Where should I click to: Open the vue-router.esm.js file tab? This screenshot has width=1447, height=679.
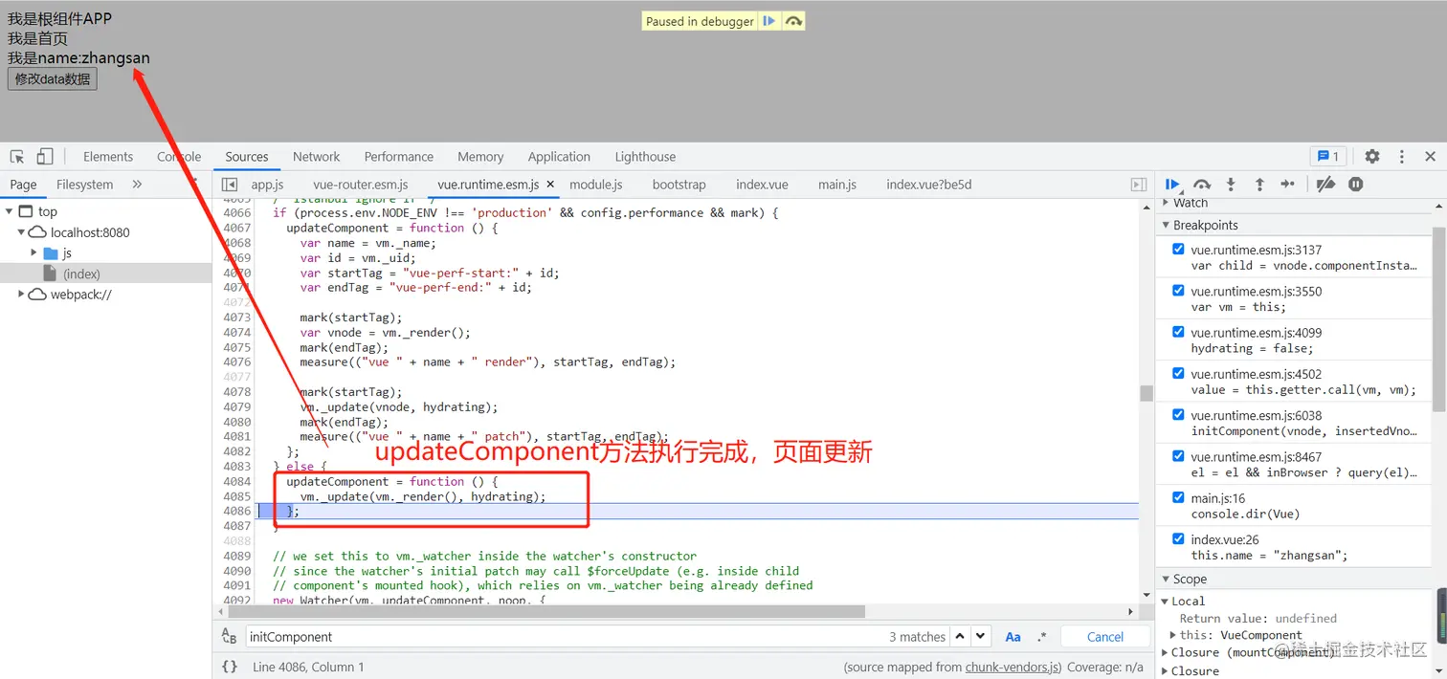tap(361, 185)
